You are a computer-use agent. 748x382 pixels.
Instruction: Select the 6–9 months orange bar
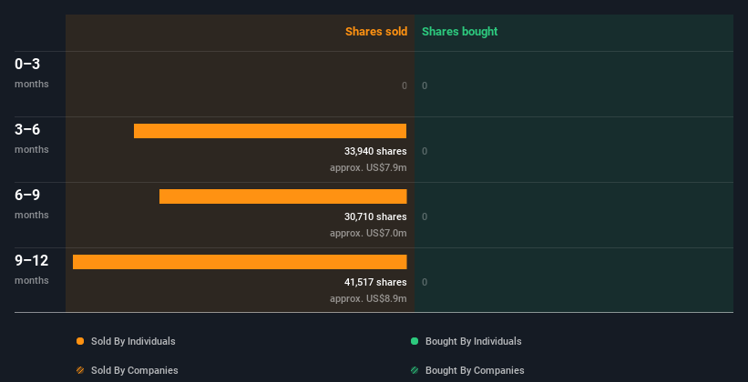point(282,196)
